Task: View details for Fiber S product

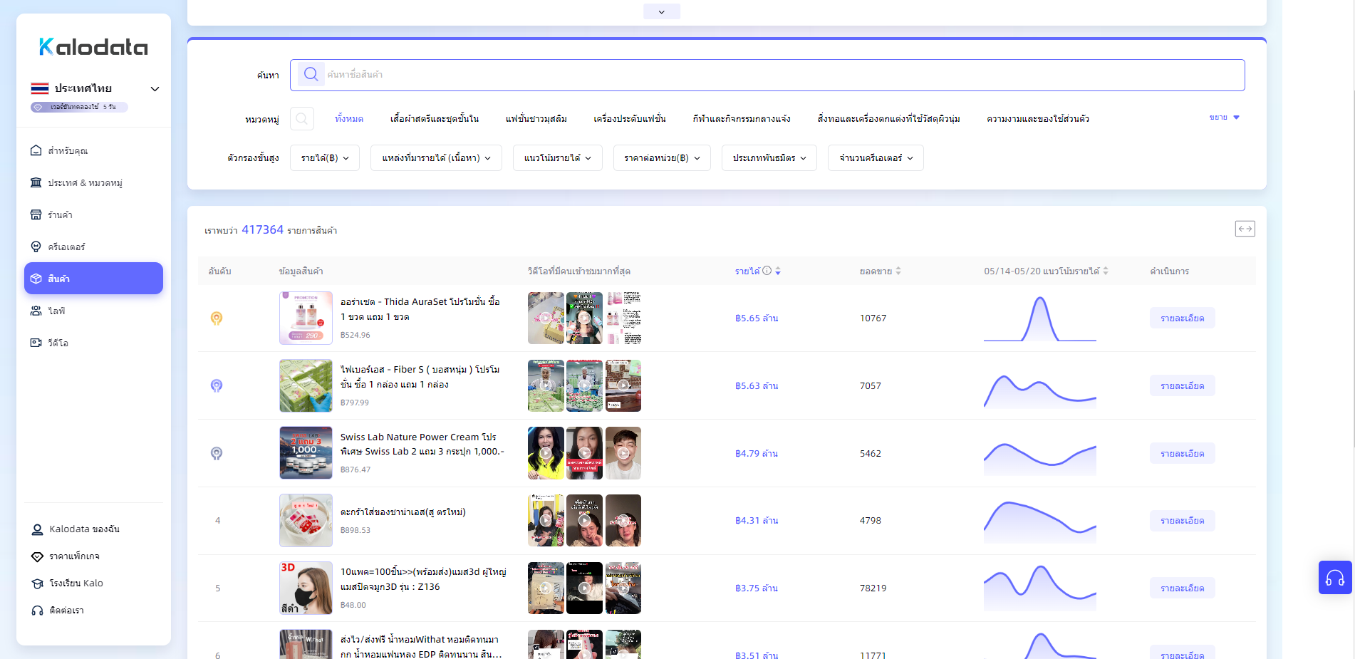Action: click(1181, 386)
